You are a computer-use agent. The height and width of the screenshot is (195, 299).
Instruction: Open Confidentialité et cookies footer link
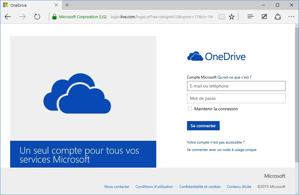(x=200, y=187)
